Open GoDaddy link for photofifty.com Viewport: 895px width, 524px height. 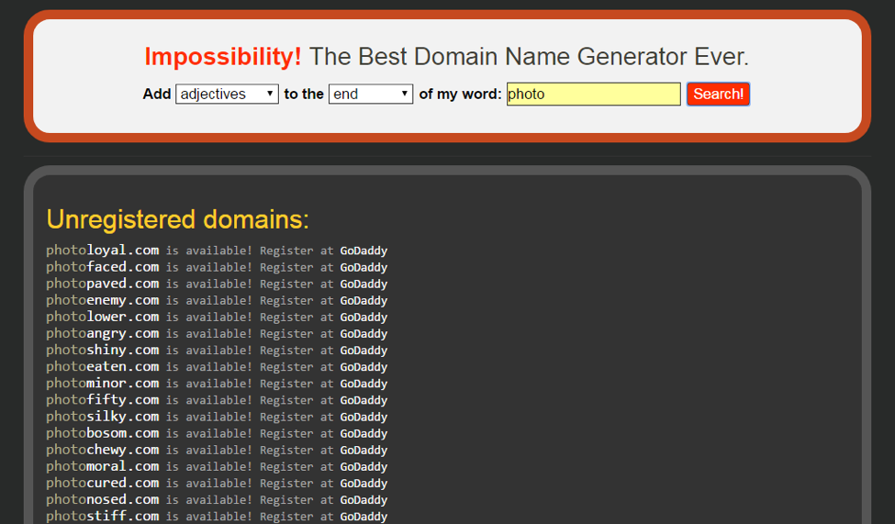tap(364, 400)
